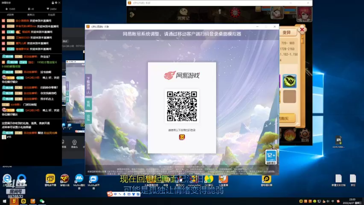Click the red-haired character avatar in game window
Screen dimensions: 364x205
[x=304, y=14]
